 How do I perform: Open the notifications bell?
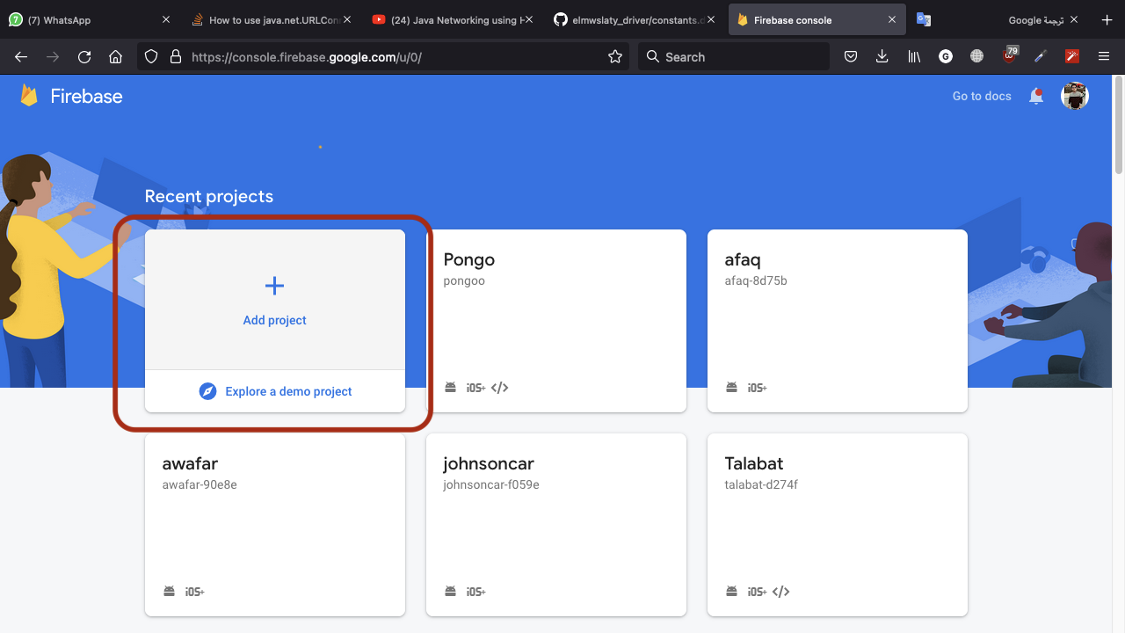1036,96
